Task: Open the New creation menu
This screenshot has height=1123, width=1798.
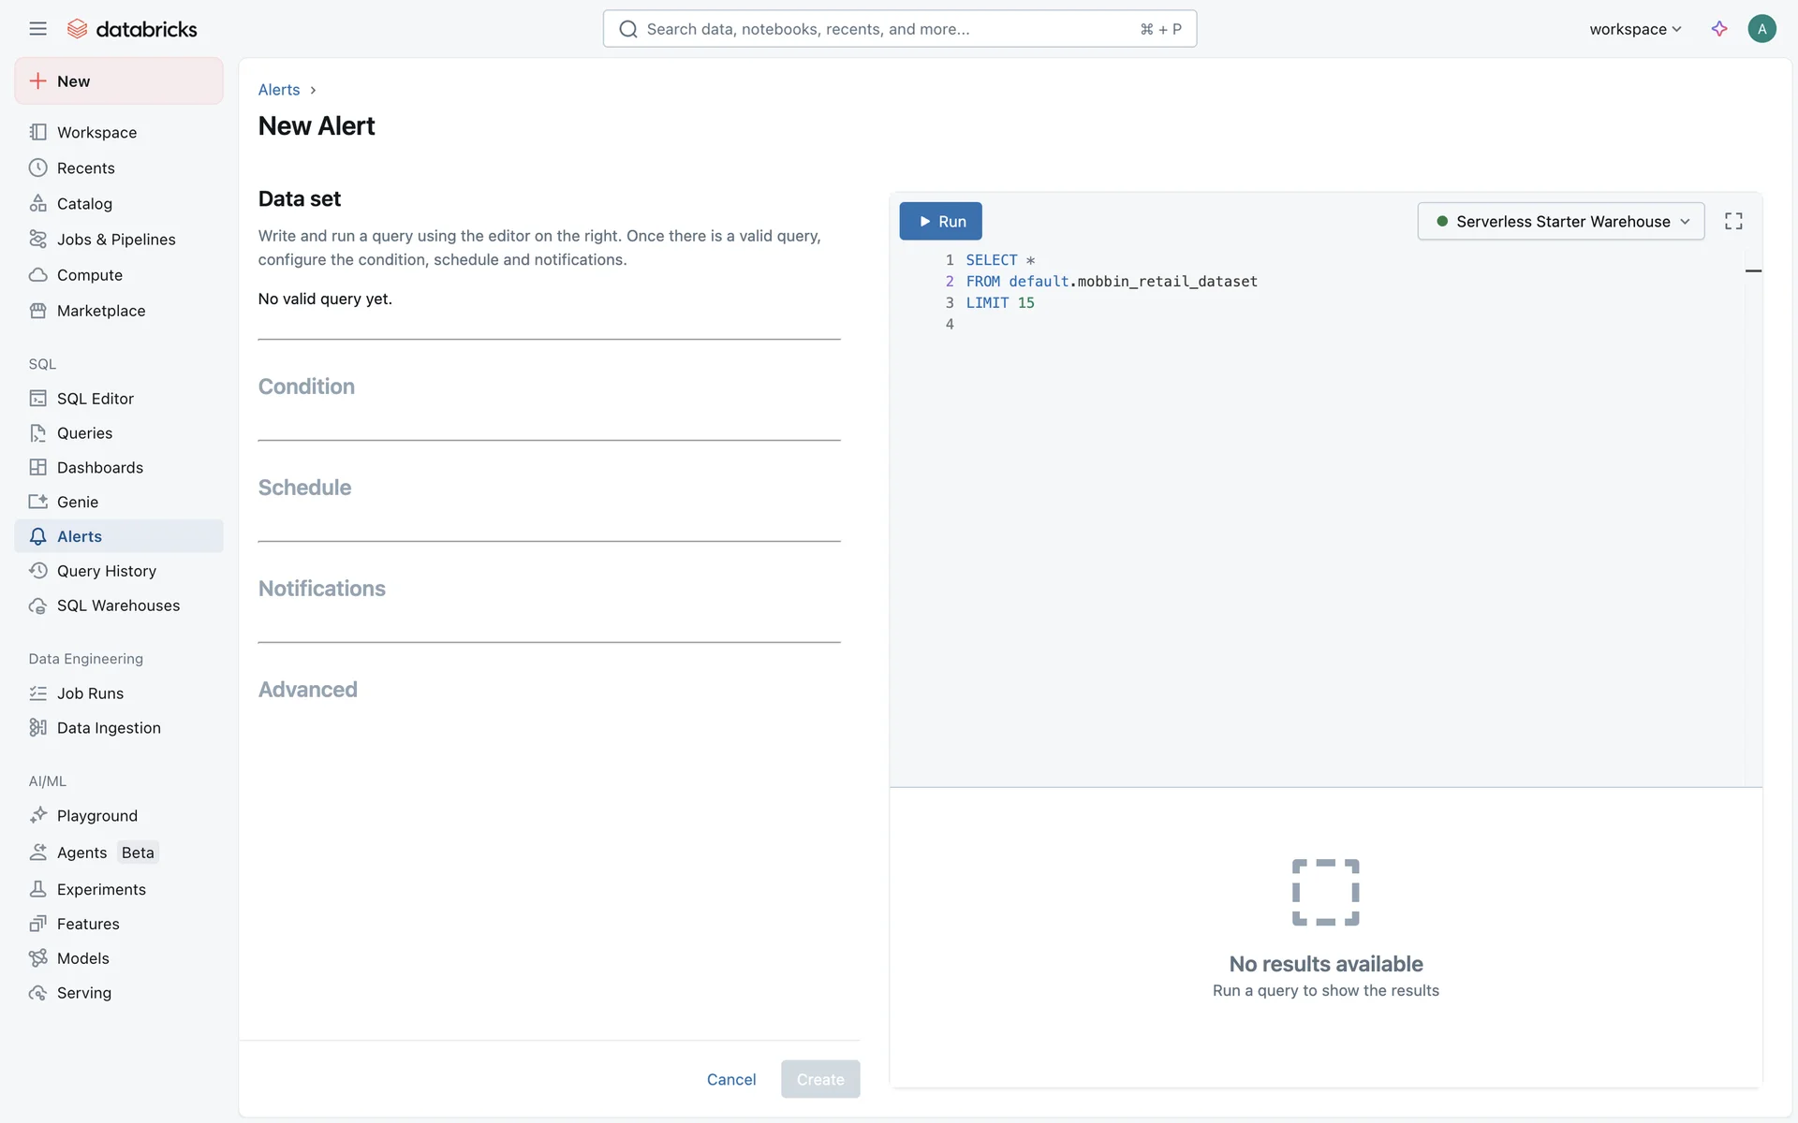Action: tap(119, 81)
